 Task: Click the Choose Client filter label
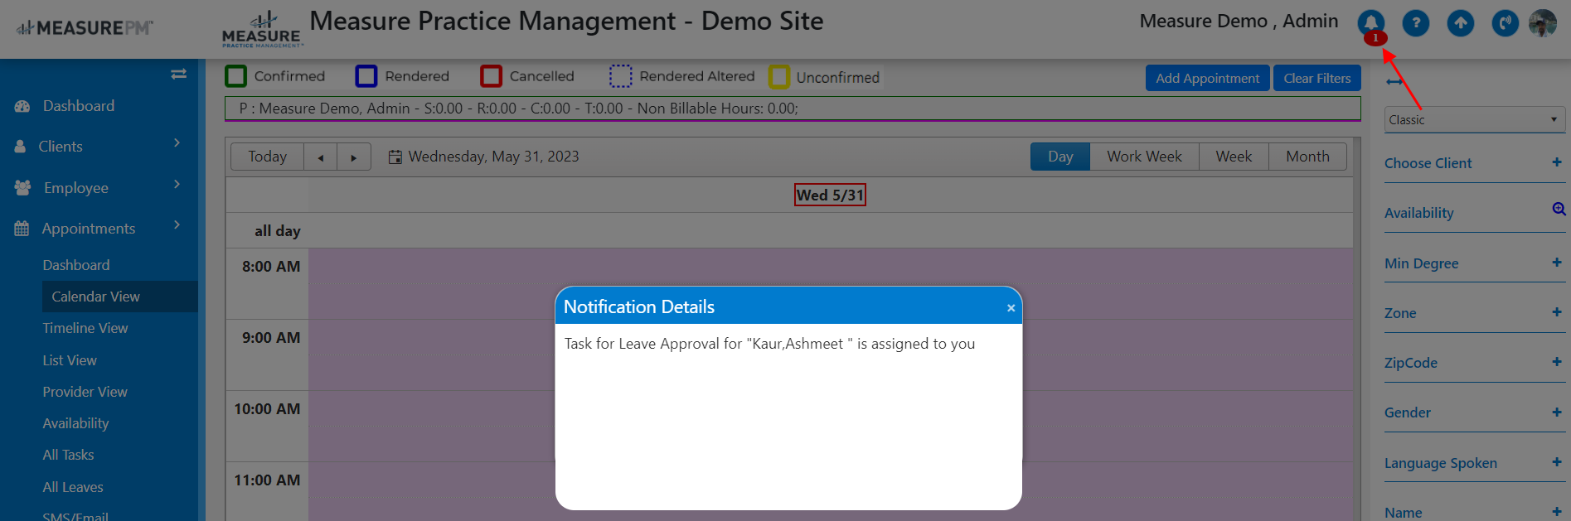tap(1428, 163)
